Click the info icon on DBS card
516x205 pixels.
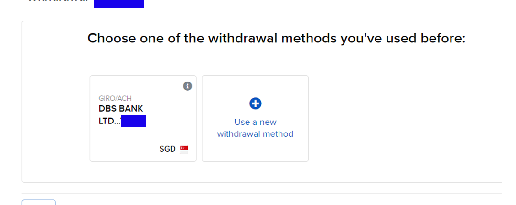click(188, 86)
